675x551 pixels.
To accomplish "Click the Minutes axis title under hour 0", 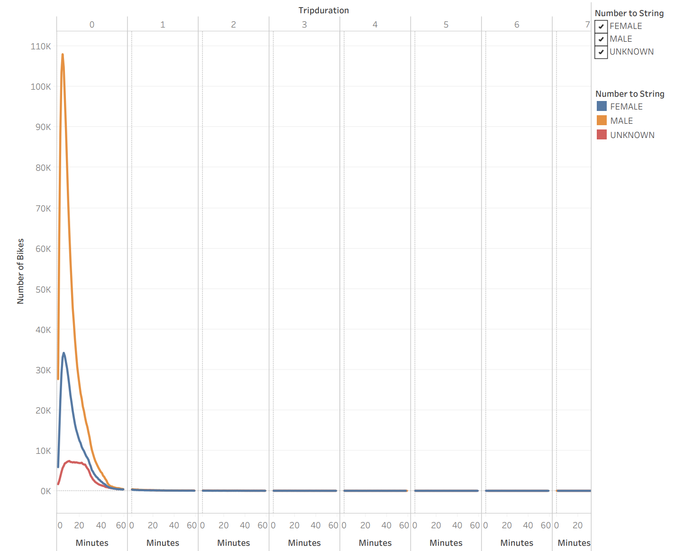I will point(92,543).
